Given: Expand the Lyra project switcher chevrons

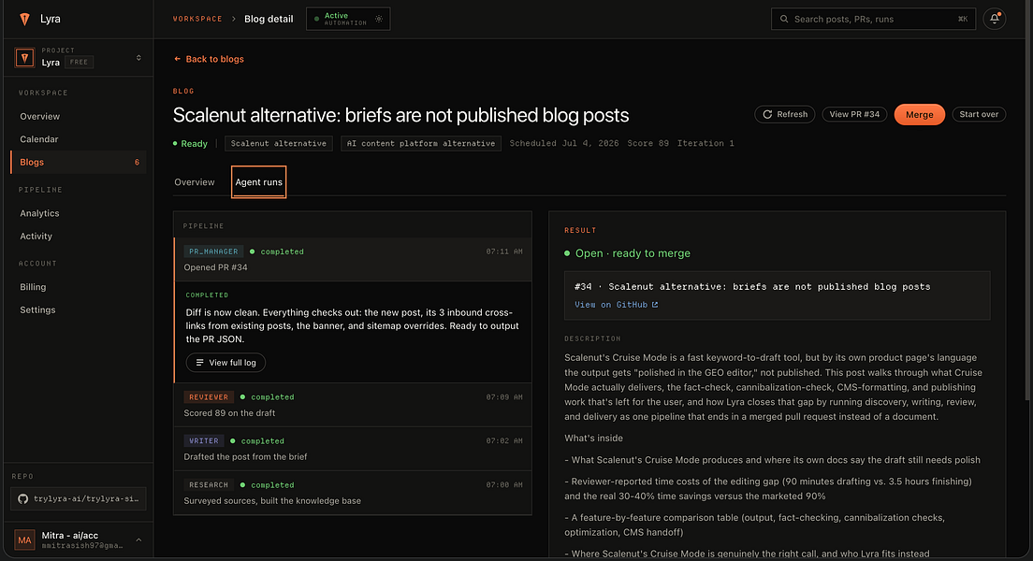Looking at the screenshot, I should point(138,58).
